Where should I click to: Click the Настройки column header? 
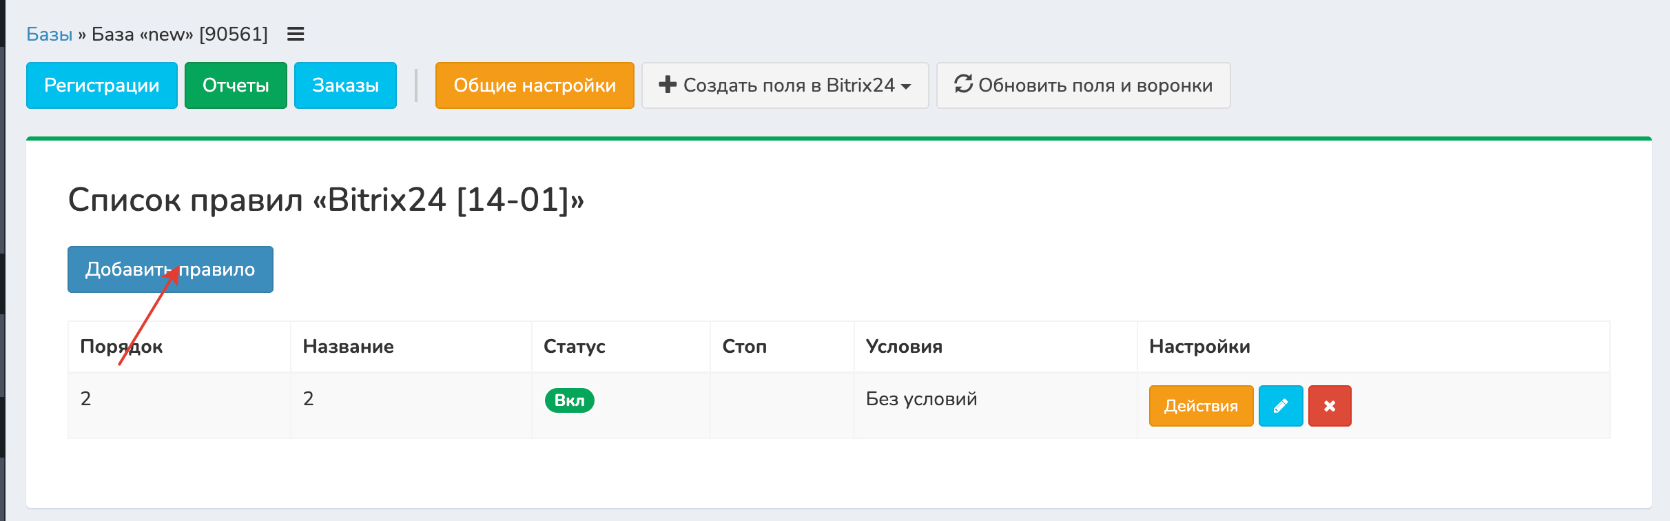[1199, 346]
